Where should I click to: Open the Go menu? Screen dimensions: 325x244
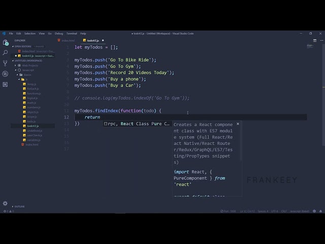[50, 34]
